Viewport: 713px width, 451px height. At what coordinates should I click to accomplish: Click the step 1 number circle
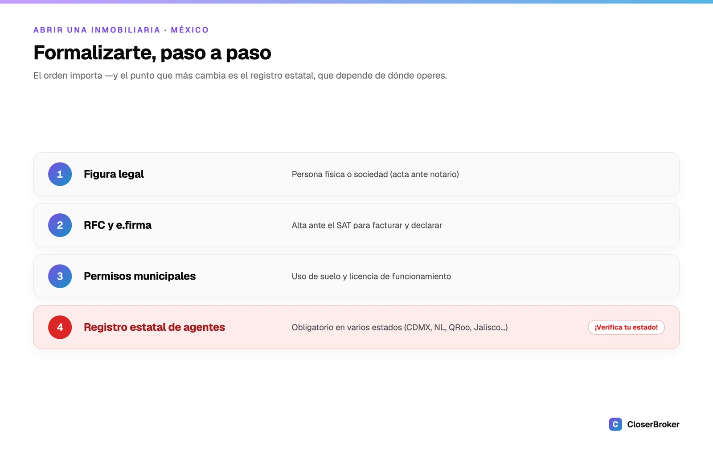click(60, 174)
